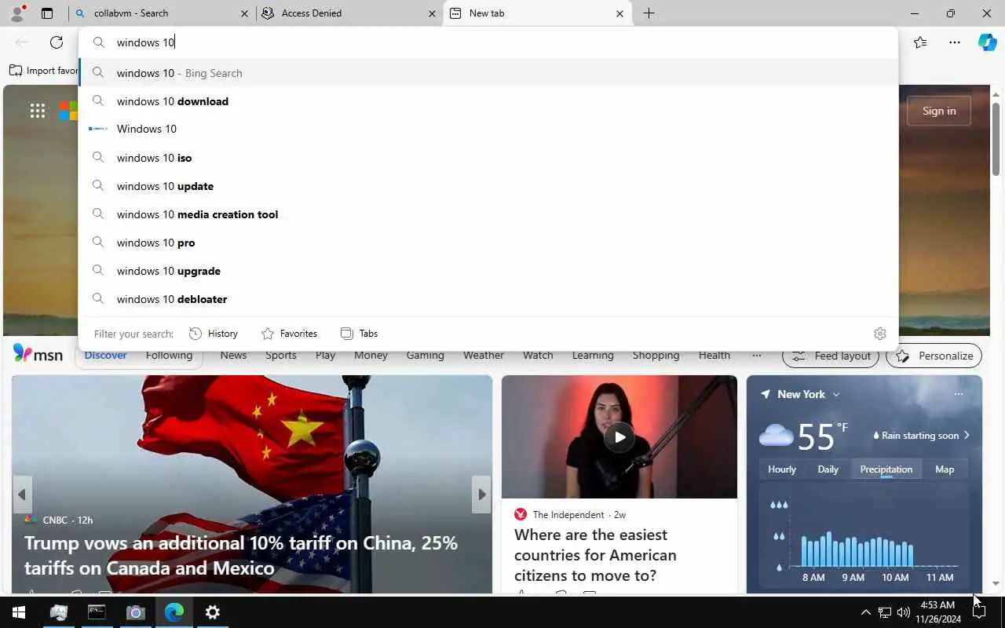Open the tab actions menu icon
Image resolution: width=1005 pixels, height=628 pixels.
tap(47, 13)
